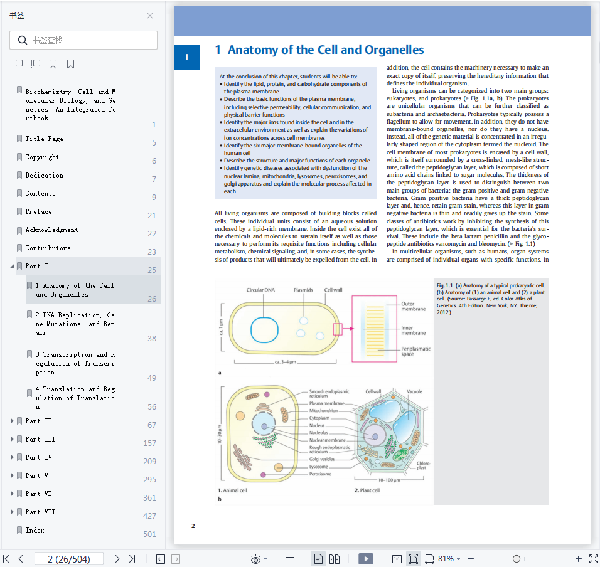The width and height of the screenshot is (600, 567).
Task: Open '4 Translation and Regulation' bookmark
Action: pos(75,398)
